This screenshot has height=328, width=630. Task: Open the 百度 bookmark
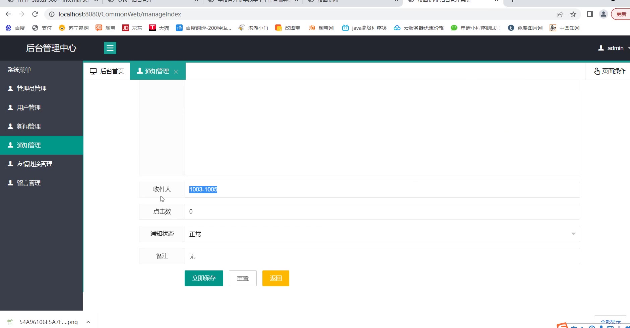click(15, 28)
